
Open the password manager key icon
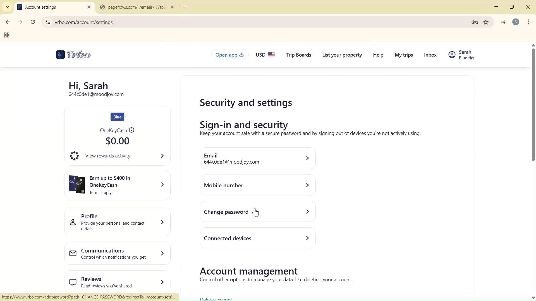[475, 22]
